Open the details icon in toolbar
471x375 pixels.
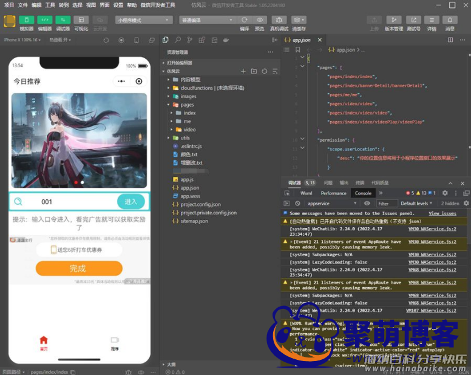(x=432, y=20)
